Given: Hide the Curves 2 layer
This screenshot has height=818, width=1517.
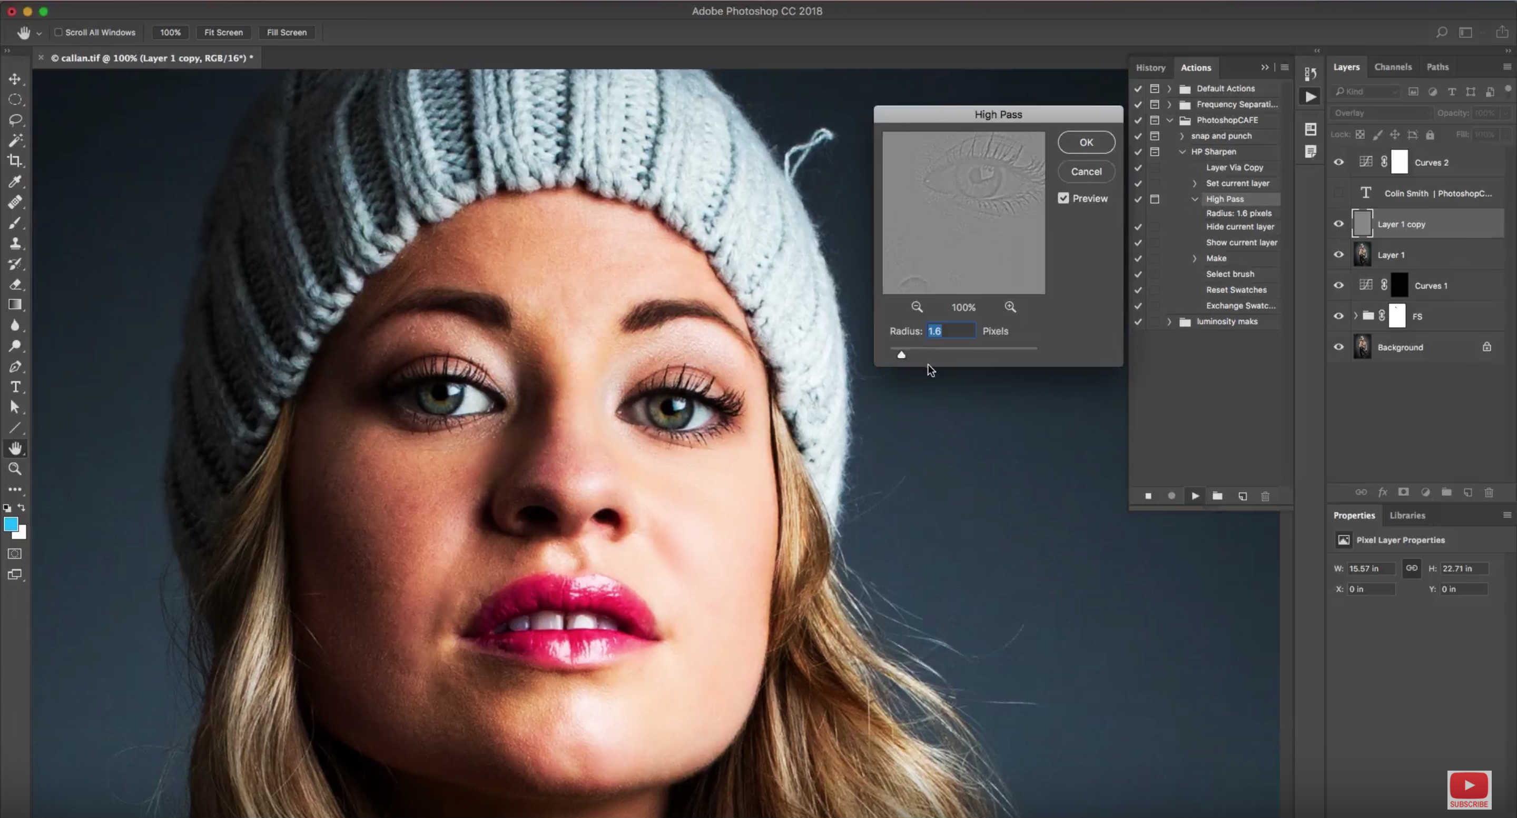Looking at the screenshot, I should pyautogui.click(x=1338, y=162).
